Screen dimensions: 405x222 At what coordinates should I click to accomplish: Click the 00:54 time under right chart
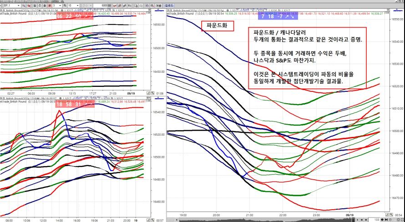(x=398, y=215)
